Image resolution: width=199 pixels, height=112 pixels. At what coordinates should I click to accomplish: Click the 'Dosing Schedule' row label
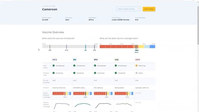46,82
